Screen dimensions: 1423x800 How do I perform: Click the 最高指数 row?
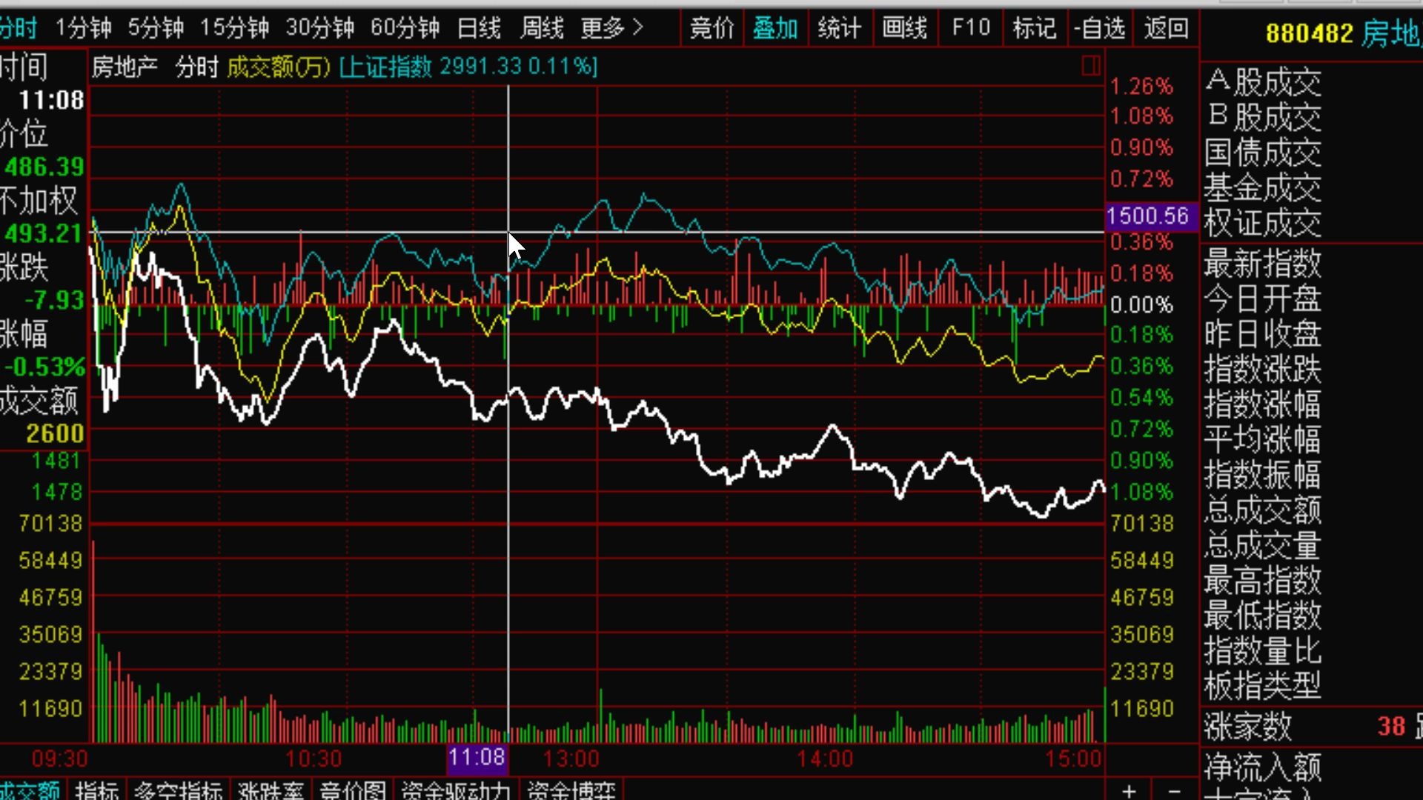click(x=1263, y=580)
